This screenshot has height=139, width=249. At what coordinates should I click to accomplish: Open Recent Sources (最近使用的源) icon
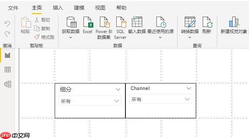click(x=161, y=22)
